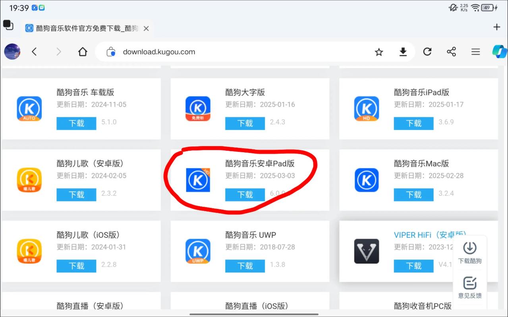Click the 酷狗音乐iPad版 HD icon
Image resolution: width=508 pixels, height=317 pixels.
pos(366,109)
